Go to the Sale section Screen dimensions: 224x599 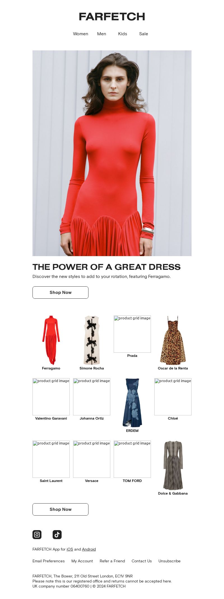[x=144, y=34]
